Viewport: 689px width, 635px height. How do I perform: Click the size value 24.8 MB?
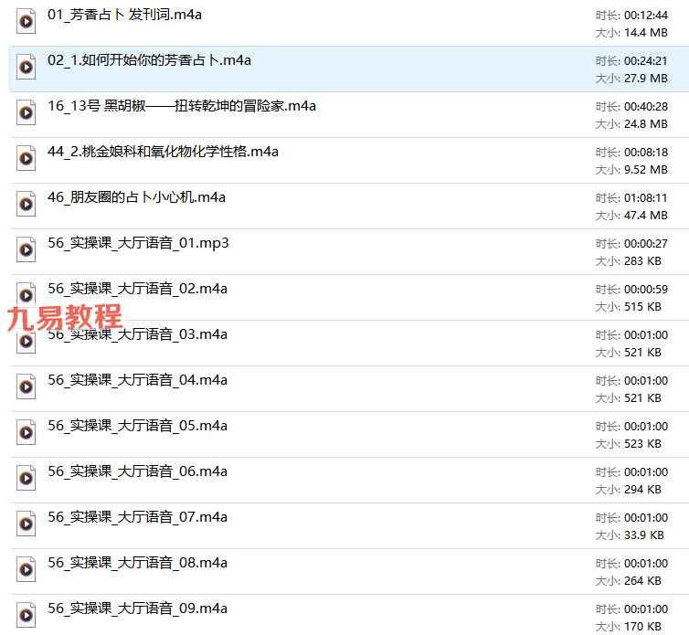coord(646,124)
